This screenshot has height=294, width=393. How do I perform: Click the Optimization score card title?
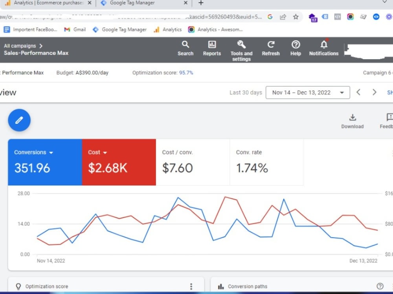(47, 287)
